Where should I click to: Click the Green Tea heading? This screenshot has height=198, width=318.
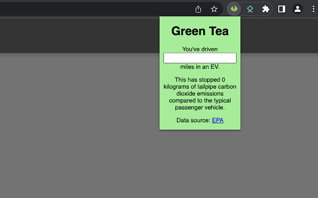[200, 31]
